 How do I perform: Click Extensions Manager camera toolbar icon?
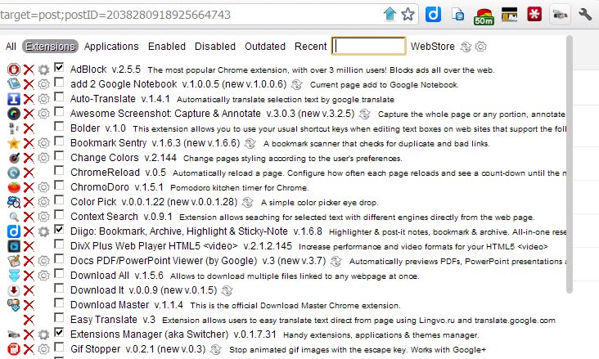pyautogui.click(x=560, y=15)
